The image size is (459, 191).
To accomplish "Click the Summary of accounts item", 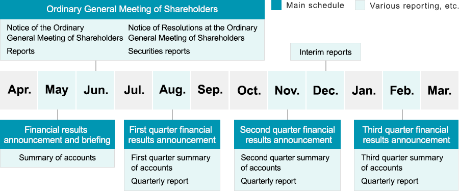I will [x=57, y=158].
